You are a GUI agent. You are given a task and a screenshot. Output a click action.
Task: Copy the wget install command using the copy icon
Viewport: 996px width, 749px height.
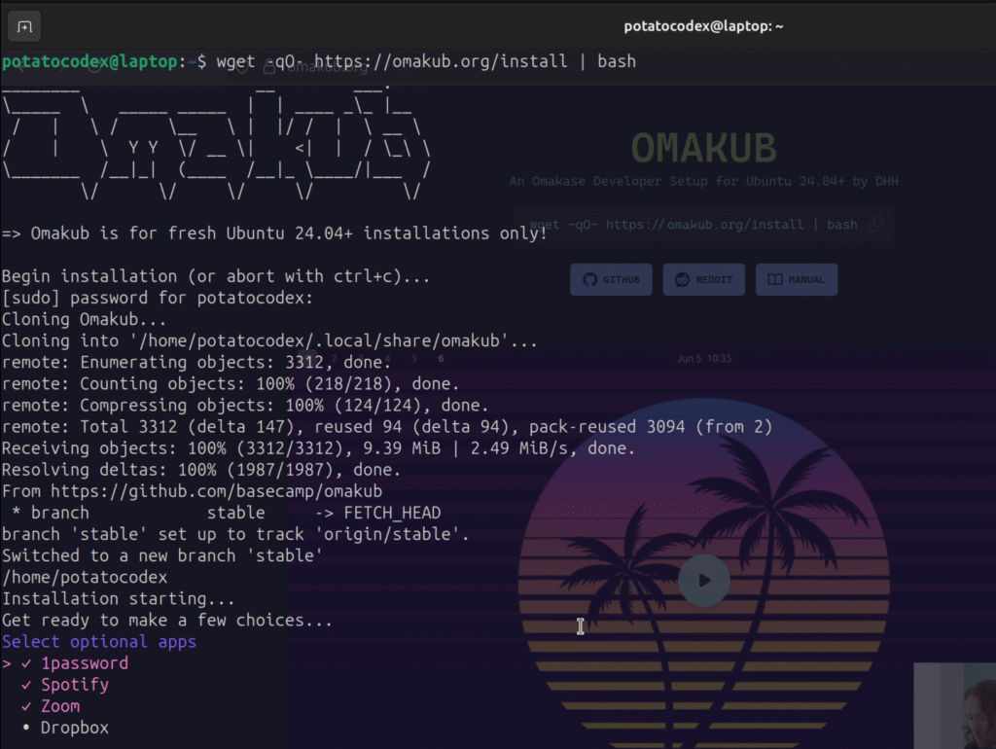(x=877, y=224)
